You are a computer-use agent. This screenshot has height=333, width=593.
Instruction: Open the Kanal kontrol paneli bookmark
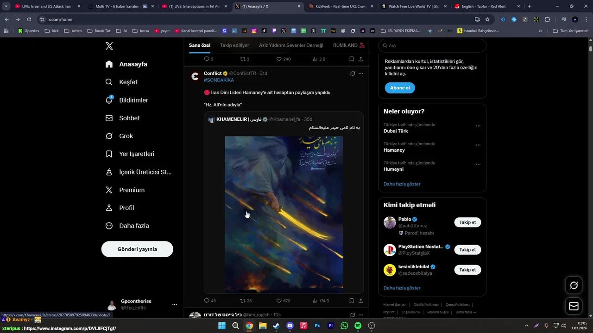click(196, 31)
